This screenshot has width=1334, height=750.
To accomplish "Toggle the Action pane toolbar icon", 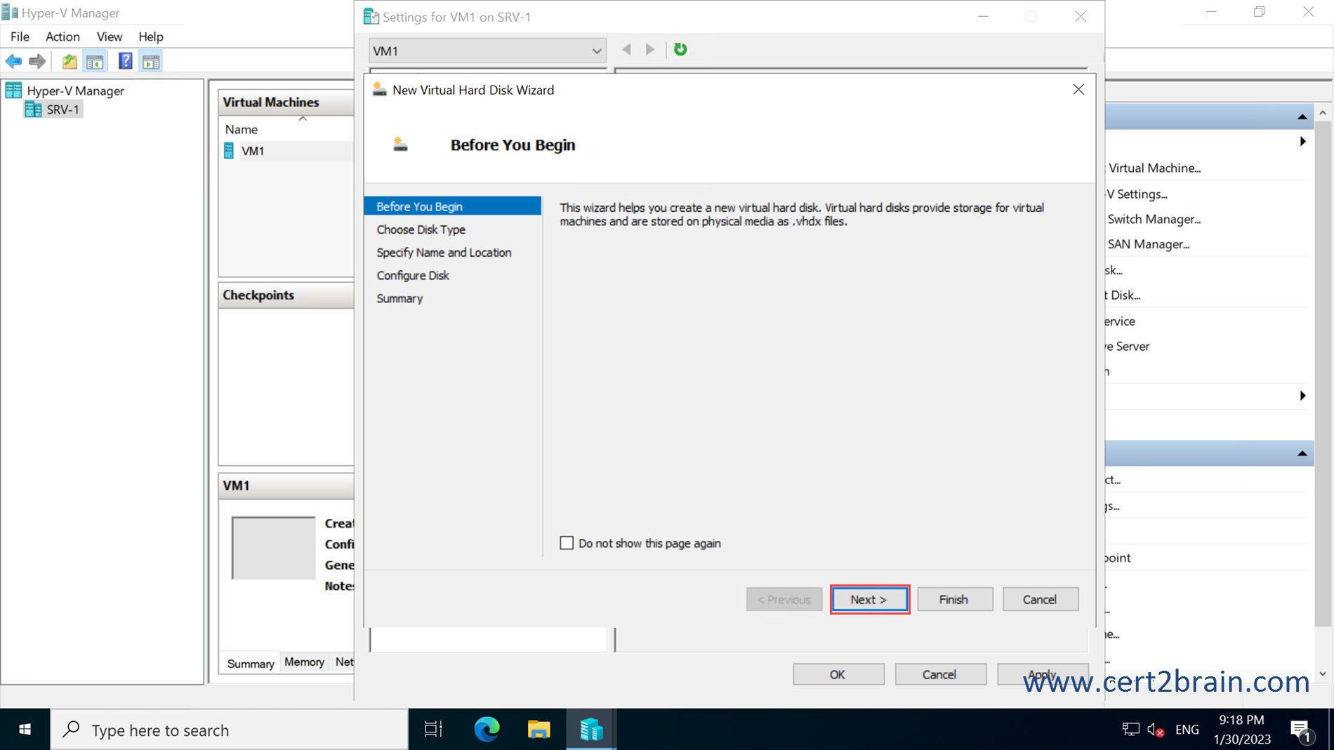I will (150, 60).
